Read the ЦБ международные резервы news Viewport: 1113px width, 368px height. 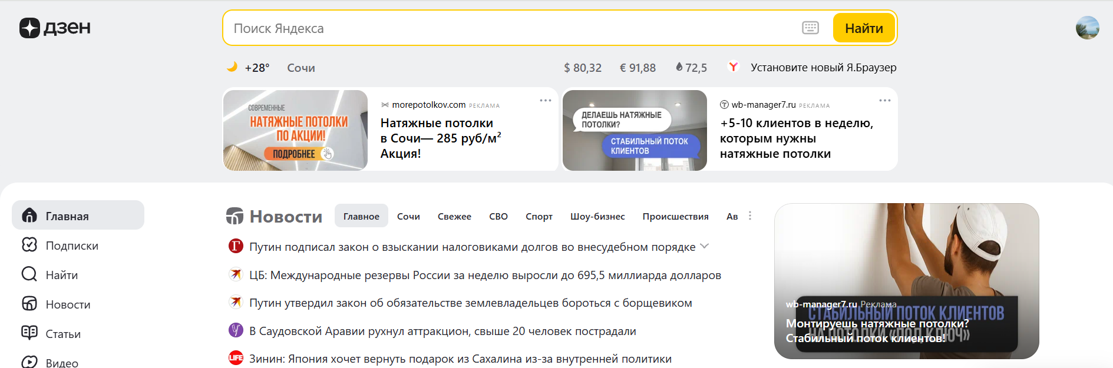[x=485, y=275]
